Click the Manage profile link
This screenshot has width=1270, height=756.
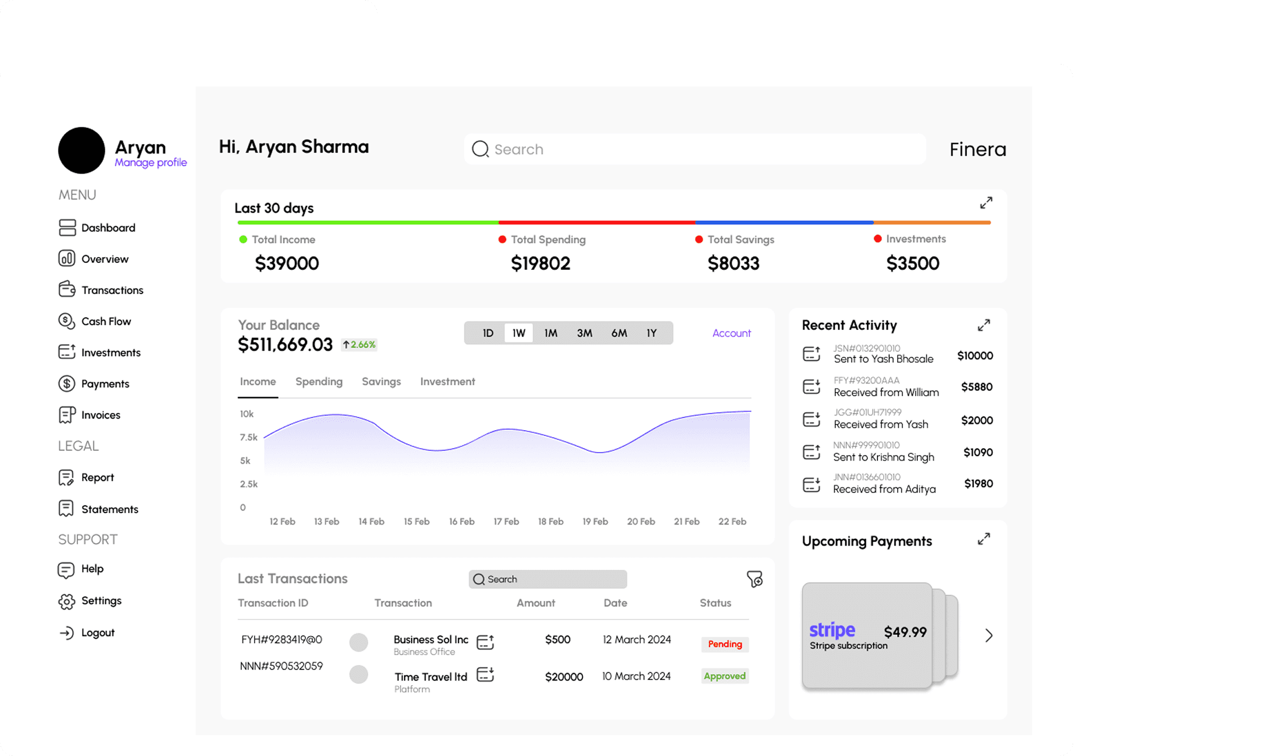(151, 163)
